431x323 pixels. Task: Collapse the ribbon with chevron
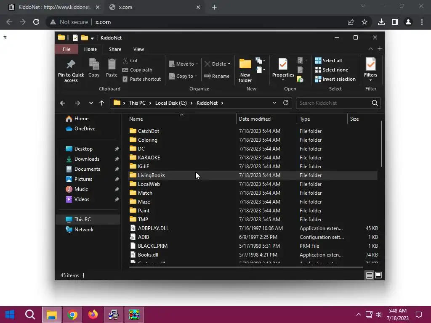coord(370,49)
